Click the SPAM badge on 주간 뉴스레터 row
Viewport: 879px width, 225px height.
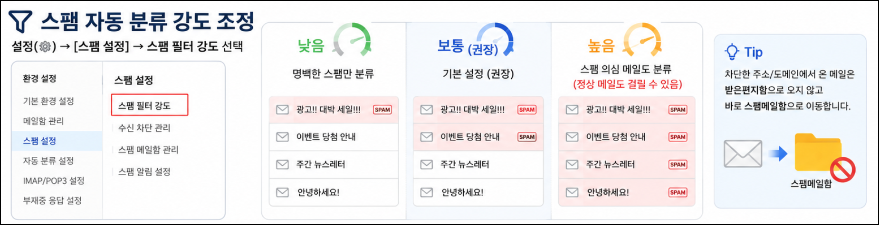click(678, 164)
